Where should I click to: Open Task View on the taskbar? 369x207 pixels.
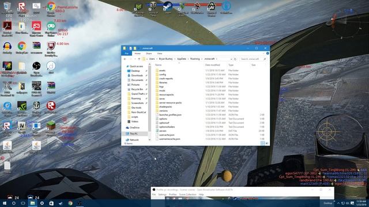pyautogui.click(x=23, y=203)
